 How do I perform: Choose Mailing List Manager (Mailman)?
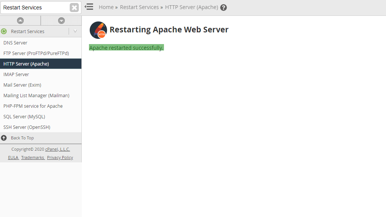(x=41, y=95)
